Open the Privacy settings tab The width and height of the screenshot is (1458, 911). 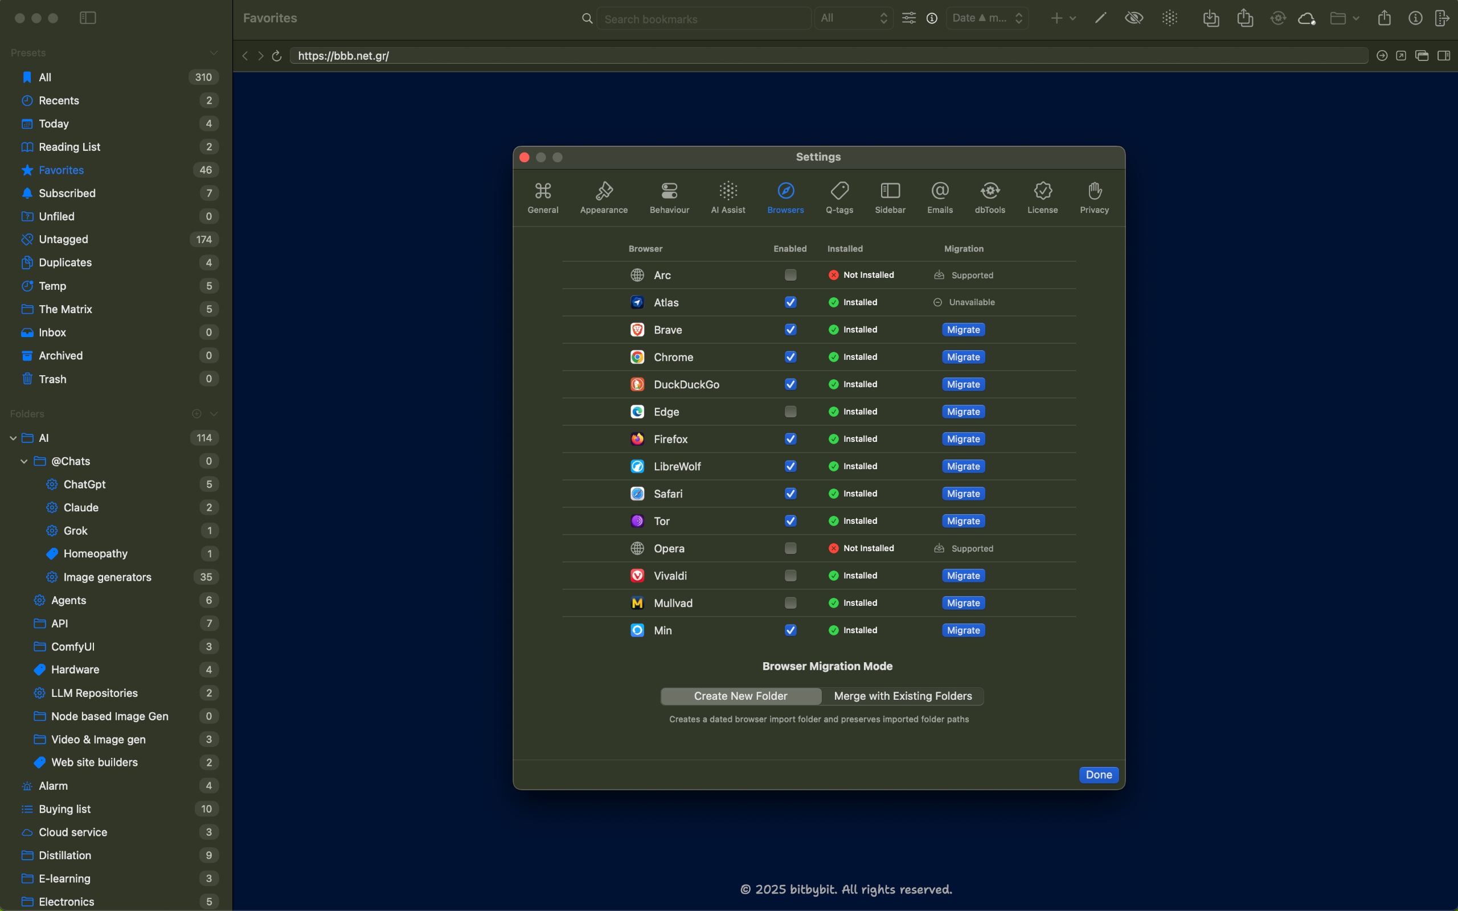[1094, 198]
